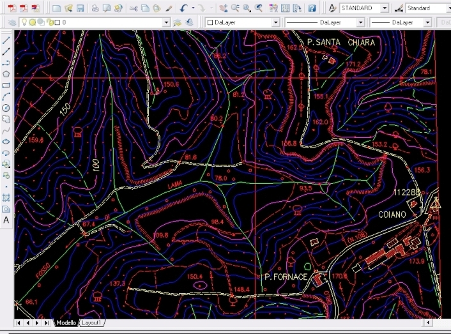Open DaLayer lineweight dropdown
The width and height of the screenshot is (451, 334).
pos(428,22)
